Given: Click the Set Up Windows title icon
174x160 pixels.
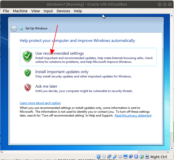Looking at the screenshot, I should click(21, 29).
